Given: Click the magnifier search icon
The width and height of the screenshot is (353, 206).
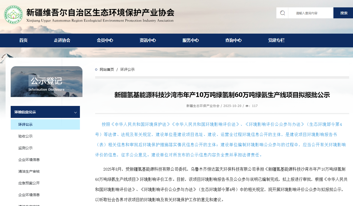Looking at the screenshot, I should (x=282, y=13).
